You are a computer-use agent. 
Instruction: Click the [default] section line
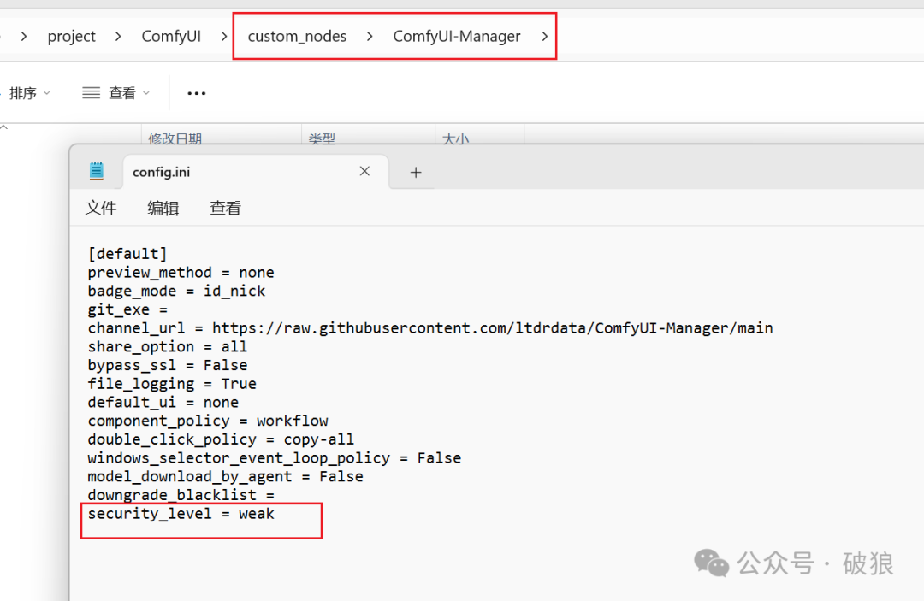click(x=127, y=254)
